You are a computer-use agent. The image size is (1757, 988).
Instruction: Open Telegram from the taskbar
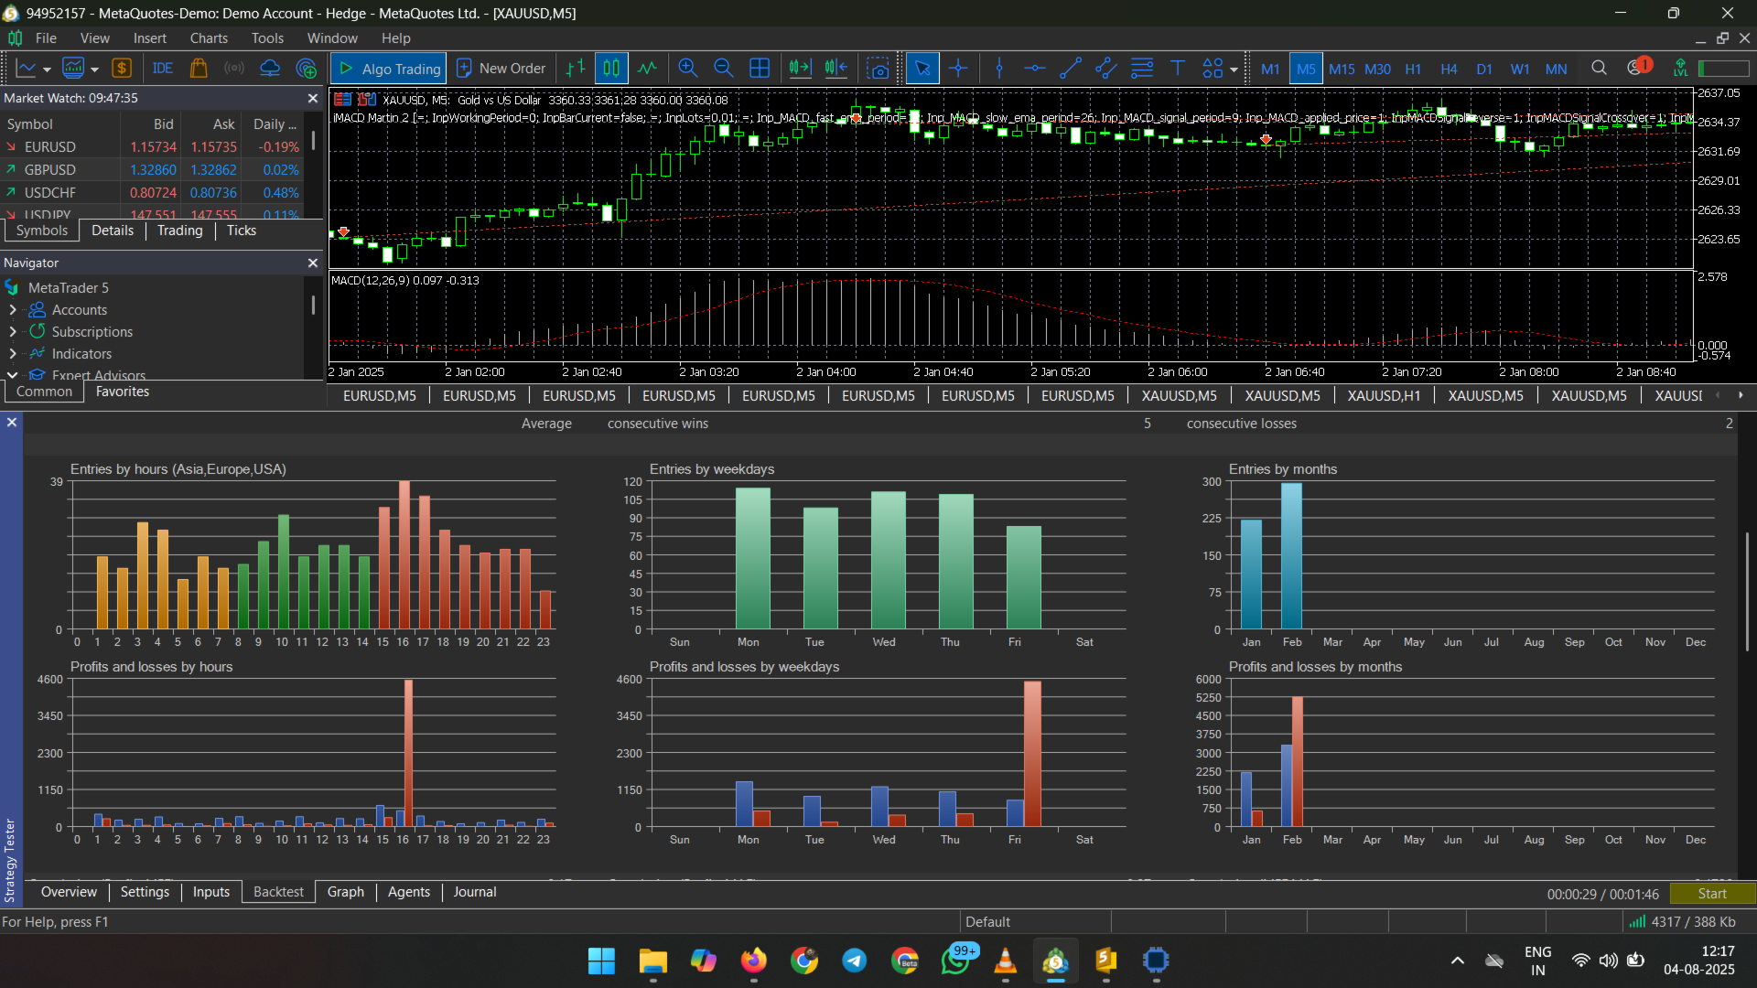click(x=855, y=961)
